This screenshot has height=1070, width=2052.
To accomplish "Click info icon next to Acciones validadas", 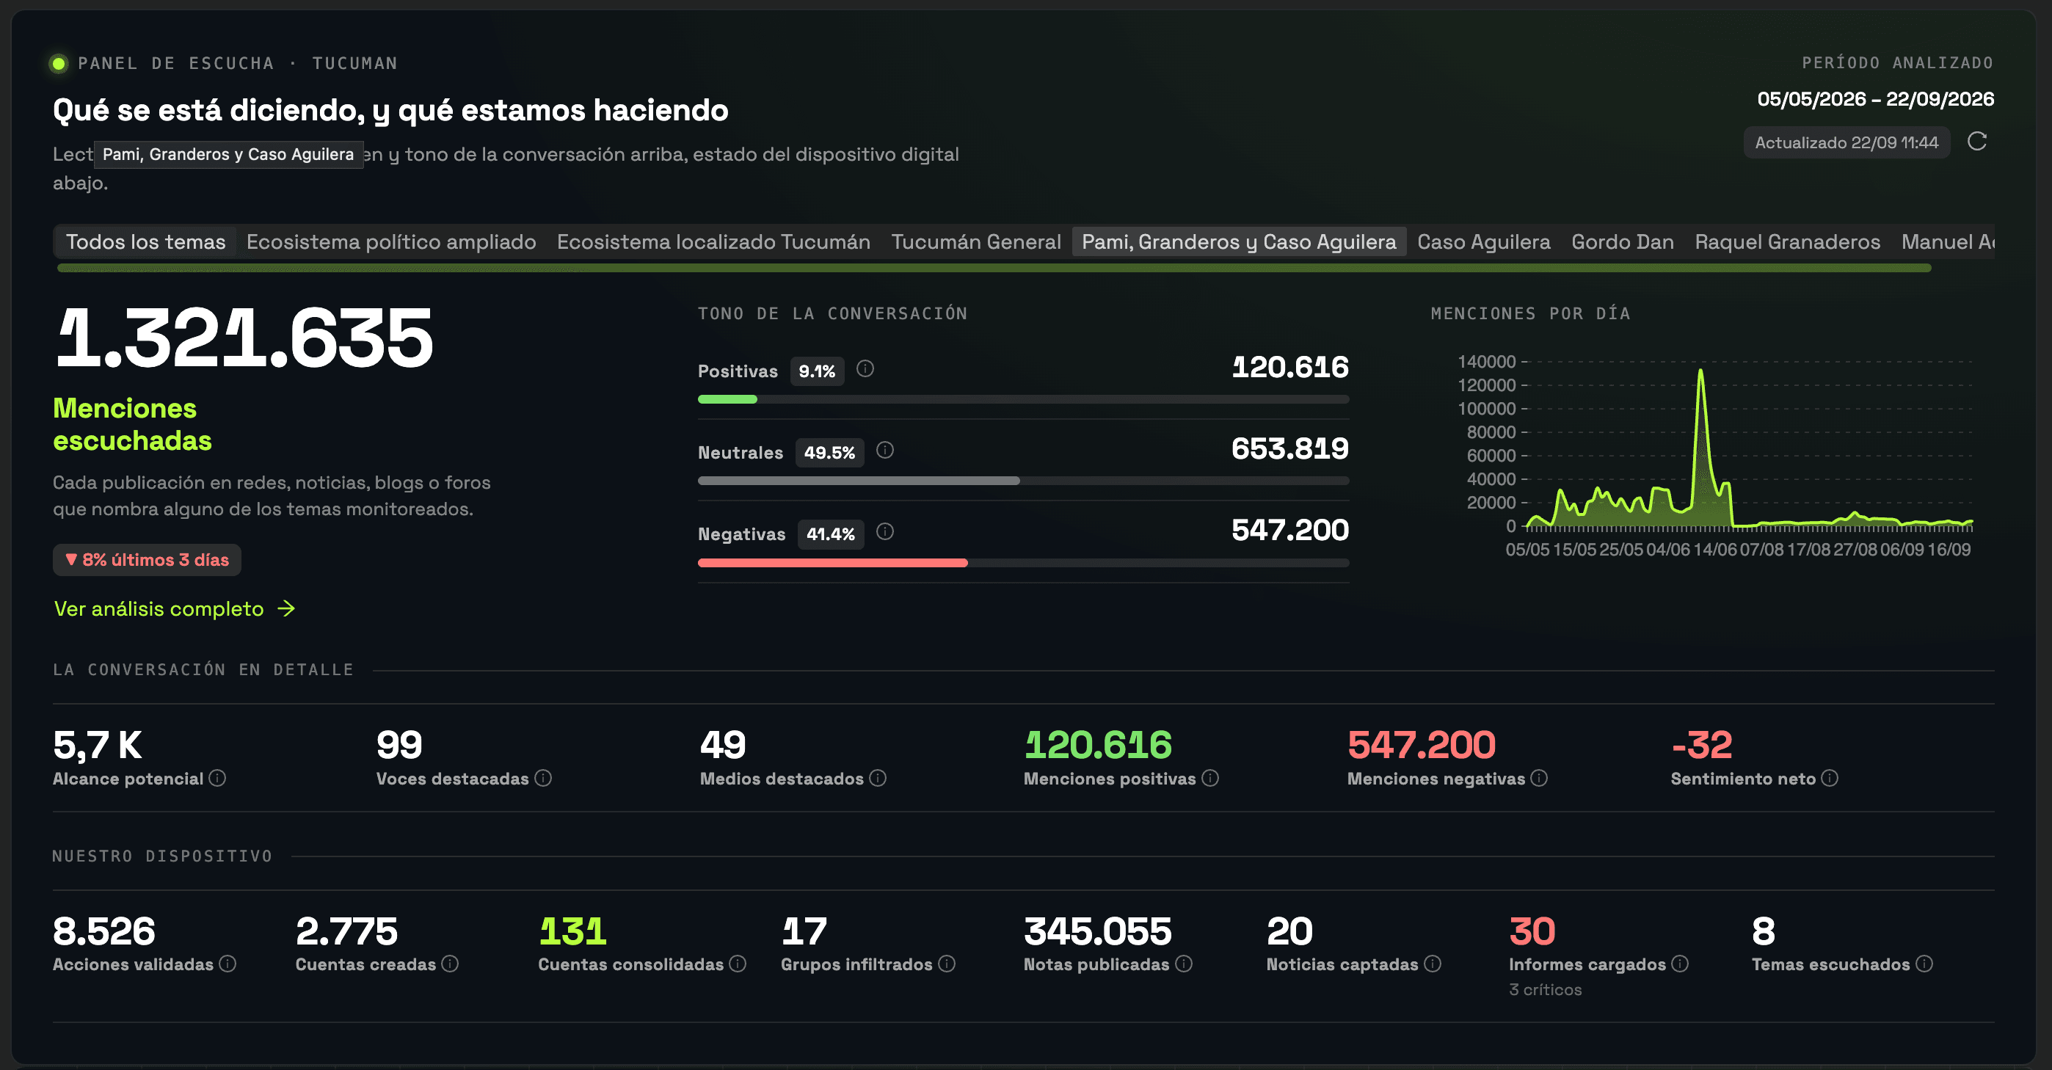I will coord(227,964).
